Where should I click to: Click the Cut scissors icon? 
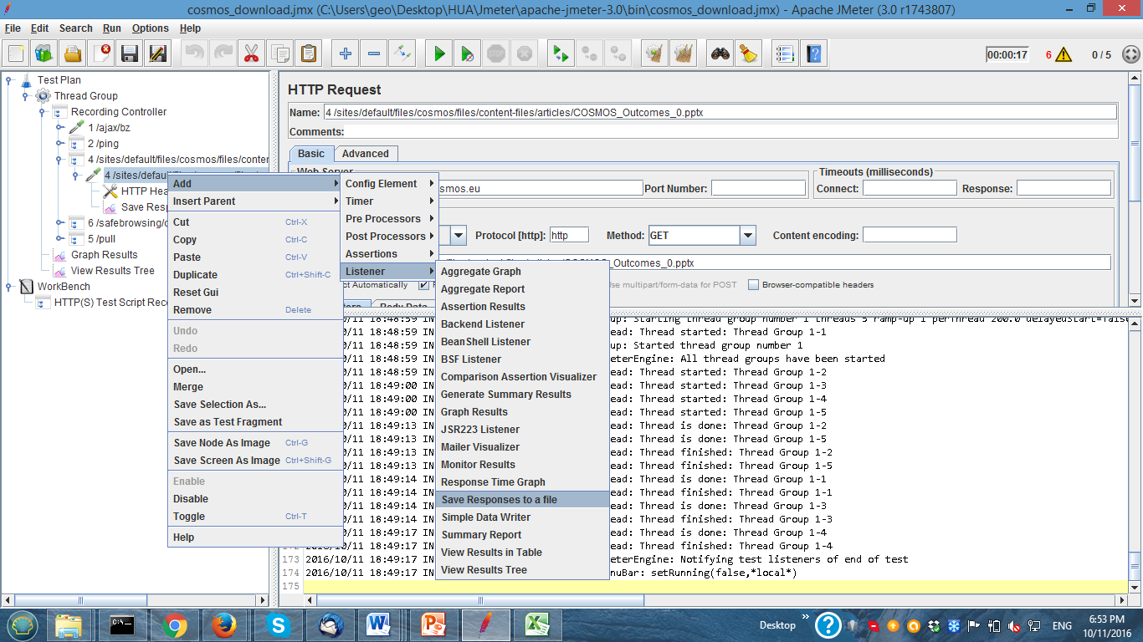pos(251,54)
